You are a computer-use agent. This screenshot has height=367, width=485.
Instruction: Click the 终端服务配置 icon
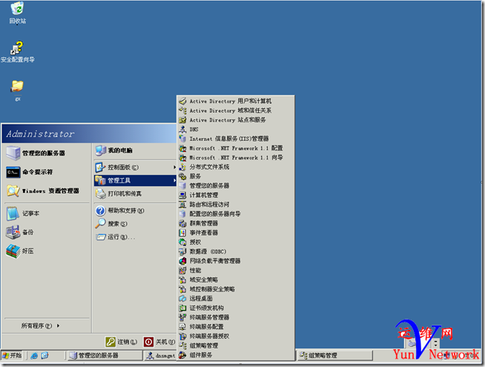click(x=182, y=326)
